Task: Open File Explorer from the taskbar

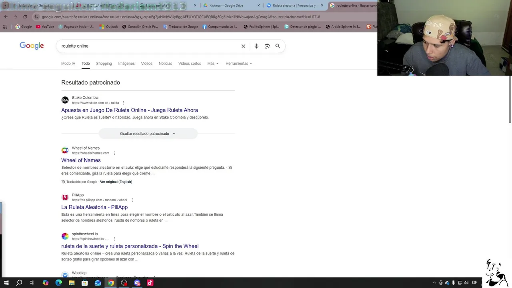Action: 72,283
